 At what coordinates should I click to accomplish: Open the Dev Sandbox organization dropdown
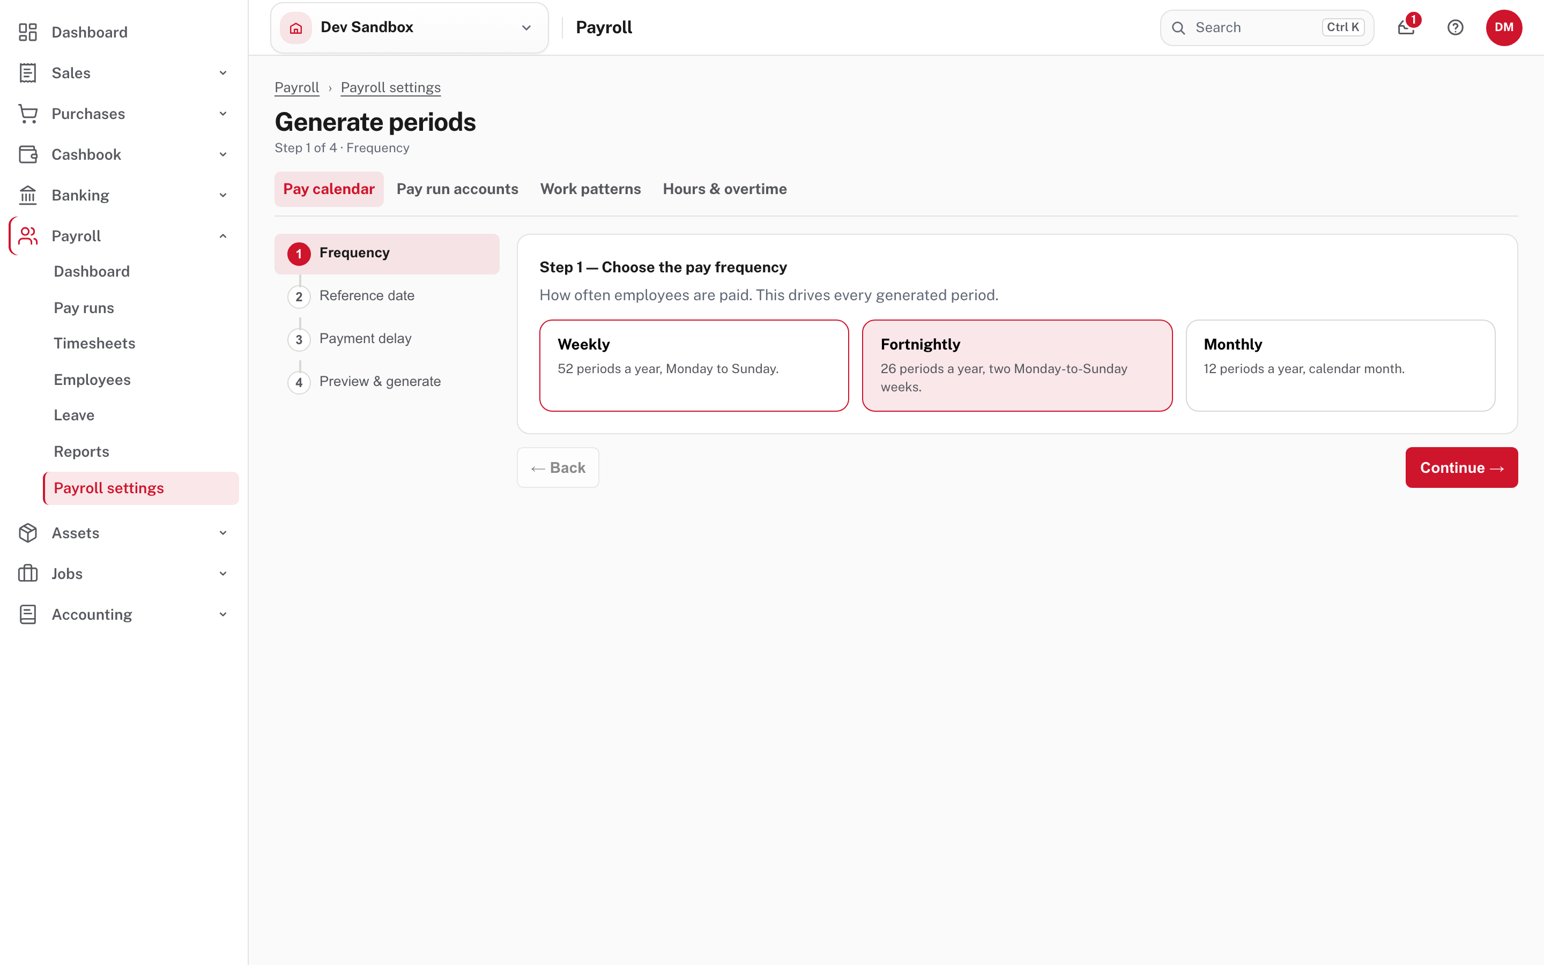coord(410,27)
